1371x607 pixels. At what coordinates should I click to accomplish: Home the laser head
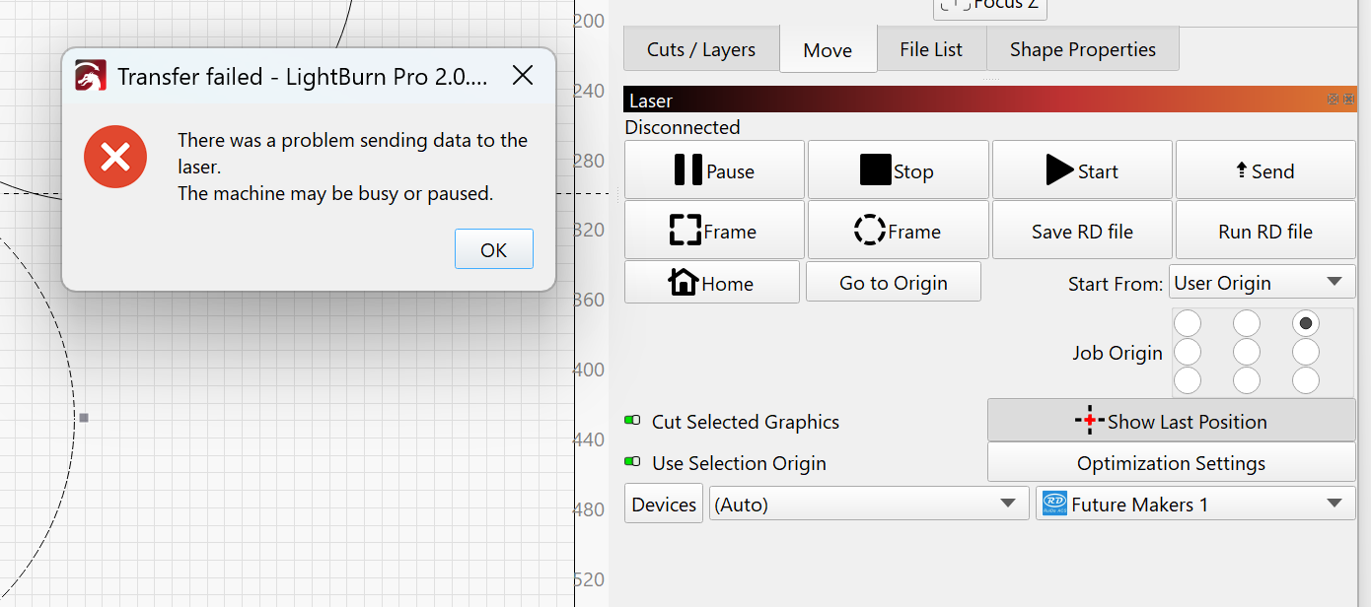[711, 283]
